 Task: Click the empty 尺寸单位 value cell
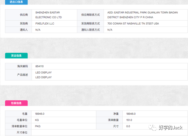tap(109, 132)
